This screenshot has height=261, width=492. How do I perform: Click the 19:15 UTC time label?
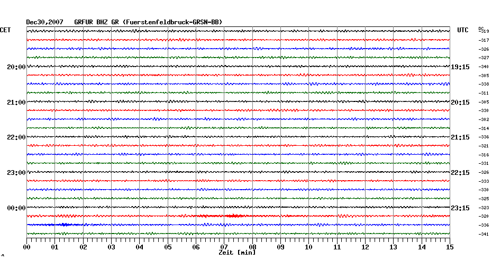[x=460, y=67]
